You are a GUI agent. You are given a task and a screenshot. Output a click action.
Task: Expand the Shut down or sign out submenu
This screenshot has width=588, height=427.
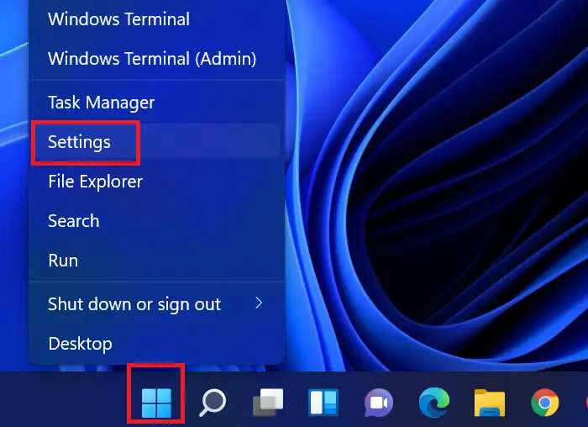click(x=157, y=304)
